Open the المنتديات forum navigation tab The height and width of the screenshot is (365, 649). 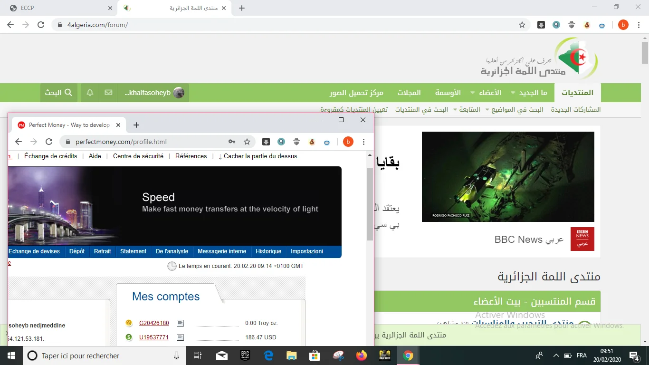click(577, 93)
